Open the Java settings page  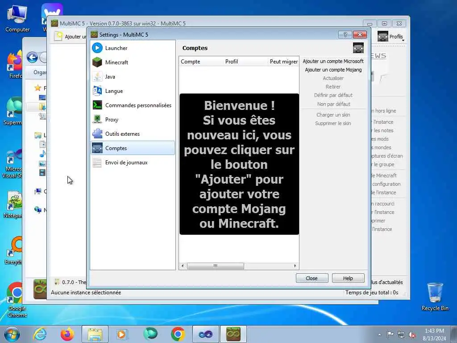point(133,76)
